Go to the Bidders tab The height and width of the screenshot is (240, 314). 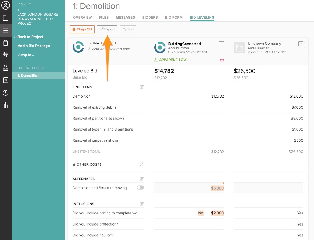tap(150, 17)
